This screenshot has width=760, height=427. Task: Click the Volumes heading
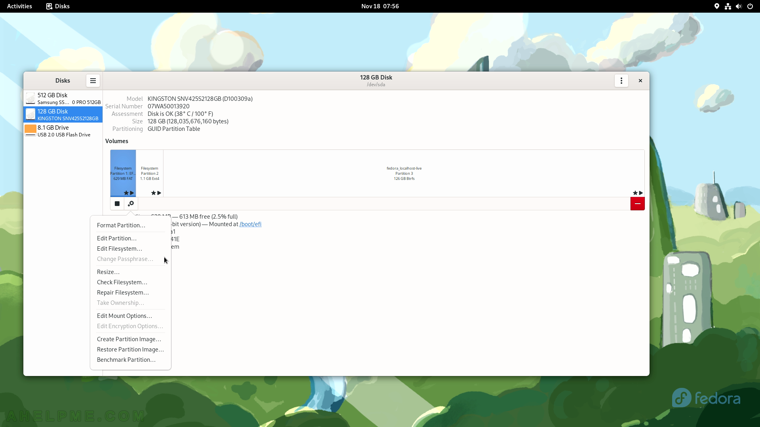pos(117,141)
